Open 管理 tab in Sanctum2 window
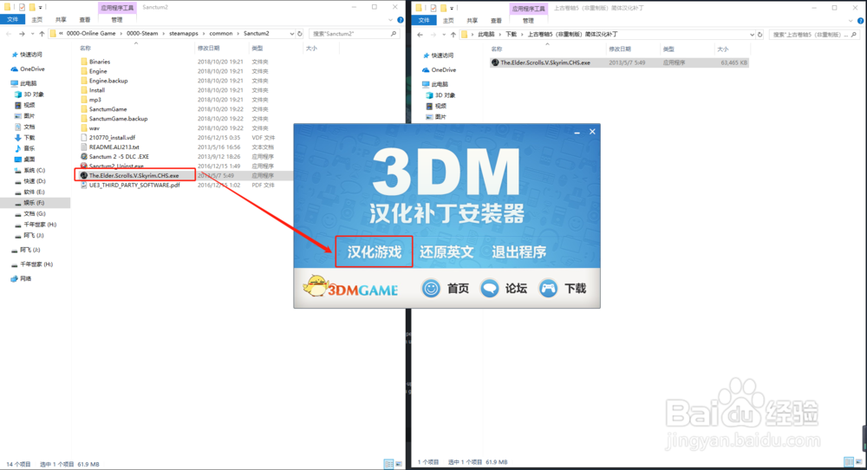 click(117, 19)
